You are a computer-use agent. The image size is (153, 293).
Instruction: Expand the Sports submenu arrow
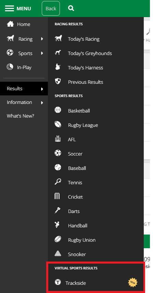tap(42, 53)
